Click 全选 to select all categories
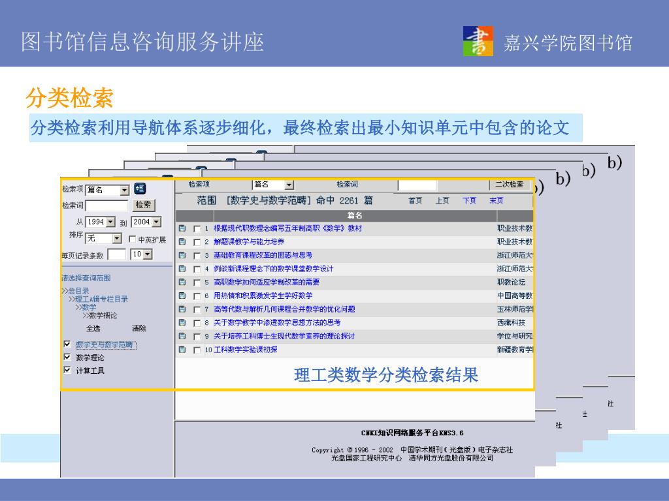669x501 pixels. point(93,328)
